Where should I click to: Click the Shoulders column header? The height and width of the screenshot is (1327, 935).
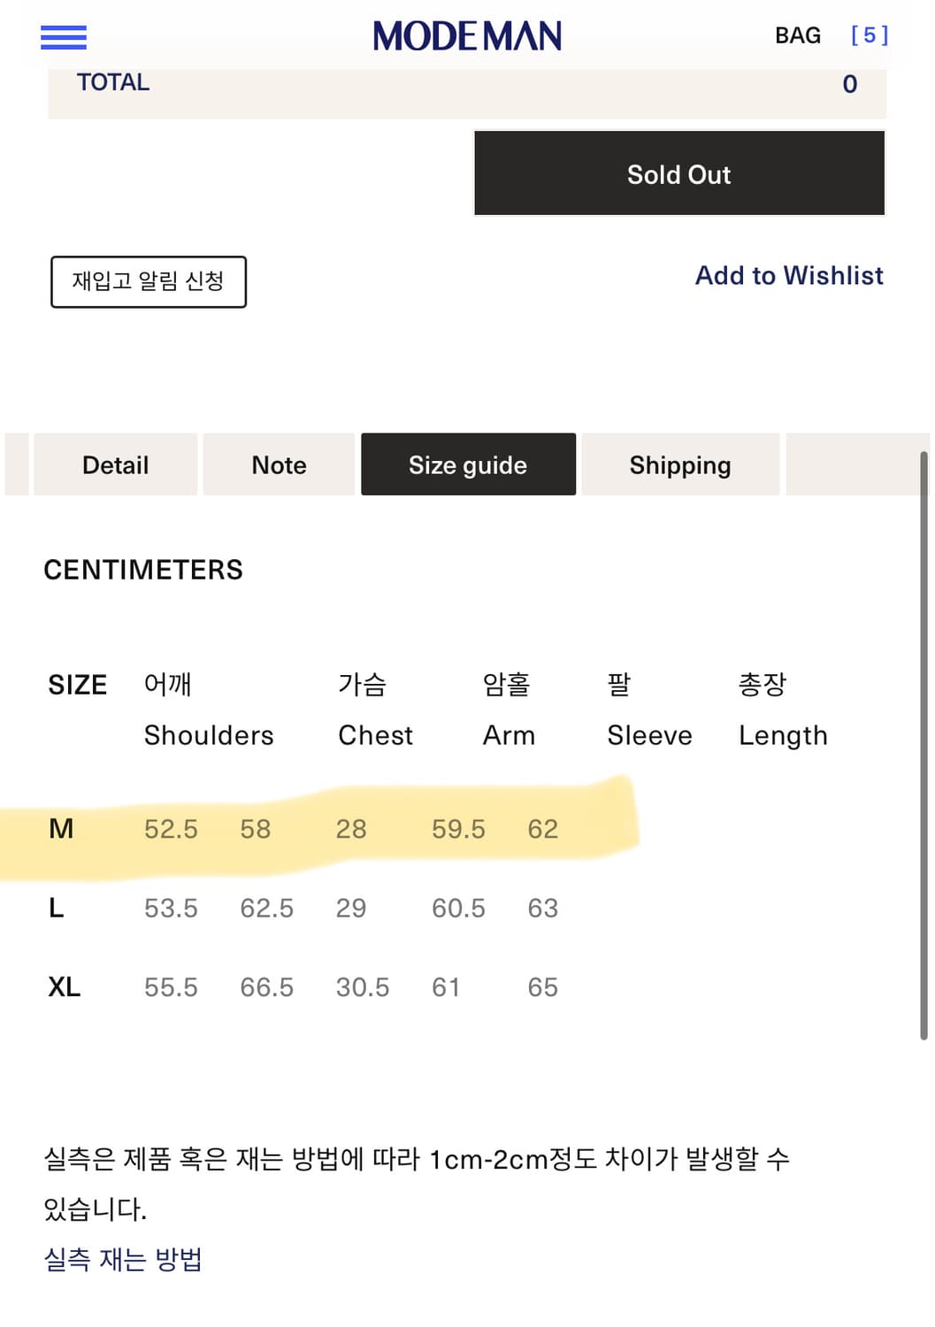[x=209, y=735]
